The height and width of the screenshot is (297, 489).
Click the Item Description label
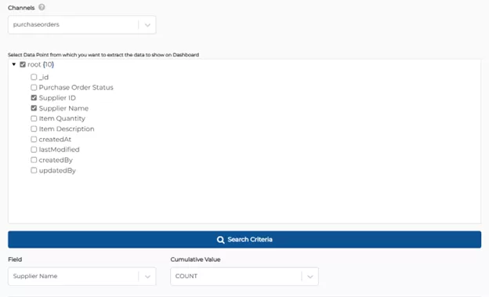click(67, 129)
